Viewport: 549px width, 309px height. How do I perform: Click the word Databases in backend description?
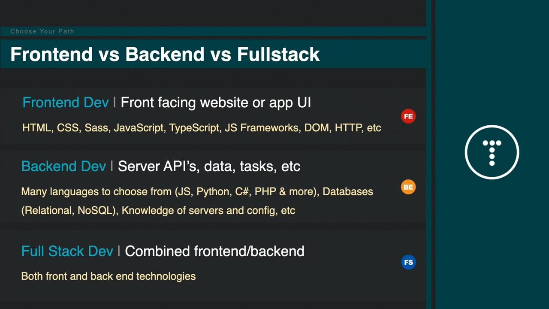click(x=348, y=192)
